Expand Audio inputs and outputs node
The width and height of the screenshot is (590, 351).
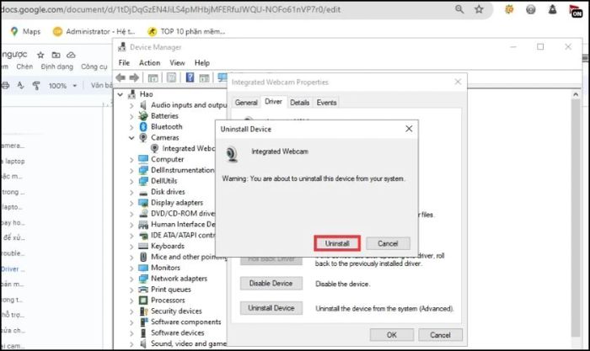click(x=131, y=105)
